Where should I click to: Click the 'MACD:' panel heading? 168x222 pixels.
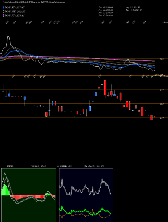[10, 166]
